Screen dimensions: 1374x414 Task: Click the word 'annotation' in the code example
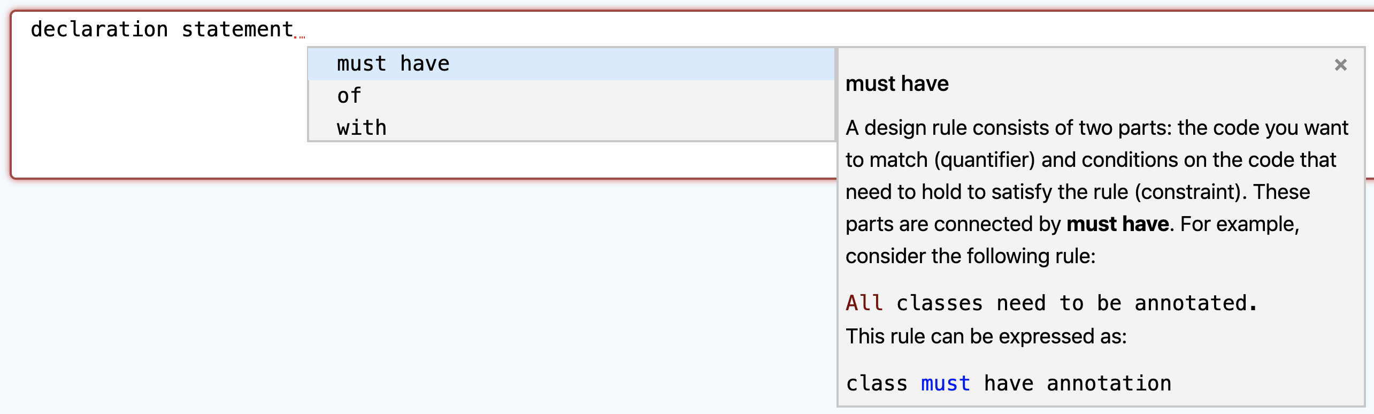pos(1109,384)
